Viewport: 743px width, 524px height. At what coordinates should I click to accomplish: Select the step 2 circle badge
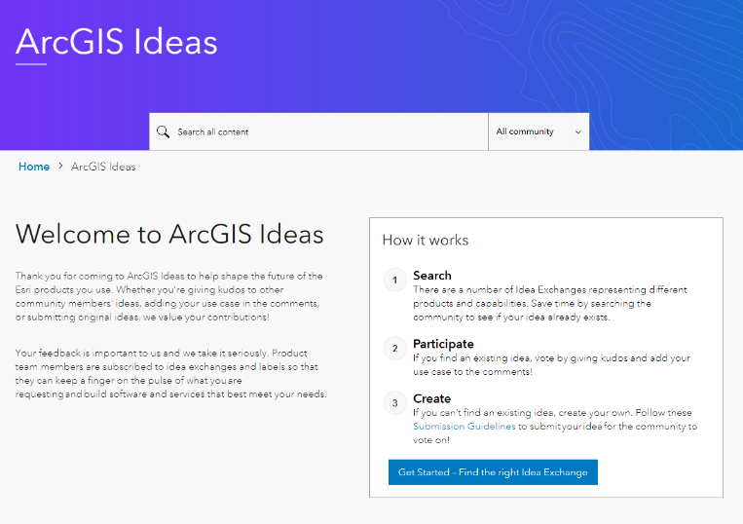pos(395,349)
